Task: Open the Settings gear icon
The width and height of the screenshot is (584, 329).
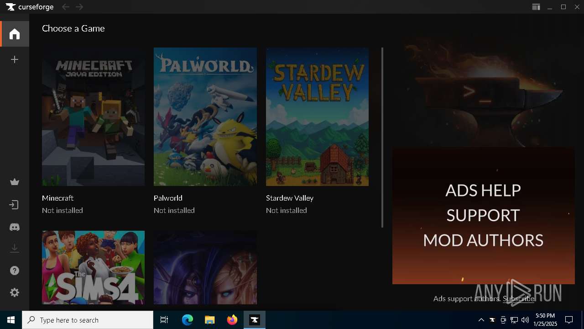Action: coord(15,292)
